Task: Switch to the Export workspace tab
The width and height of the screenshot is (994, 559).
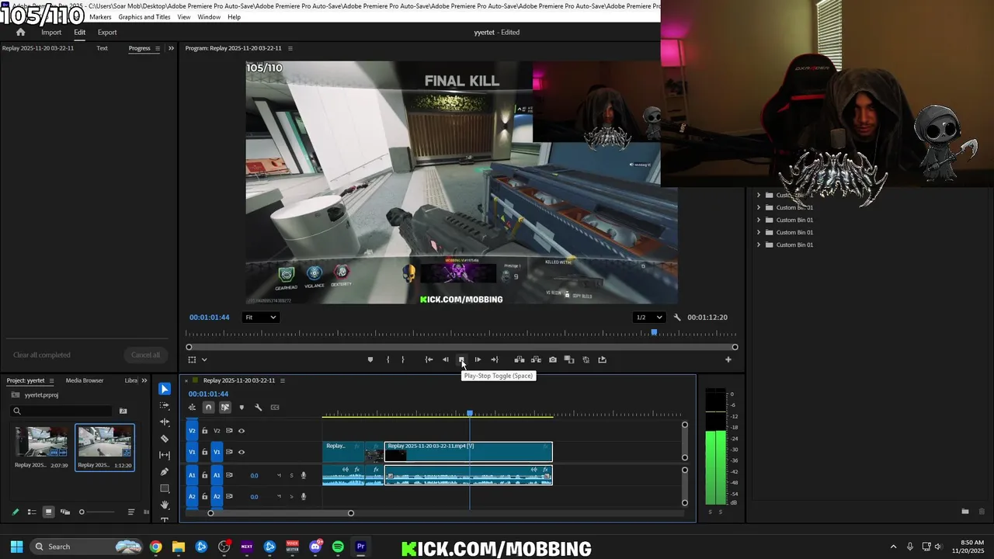Action: pos(107,33)
